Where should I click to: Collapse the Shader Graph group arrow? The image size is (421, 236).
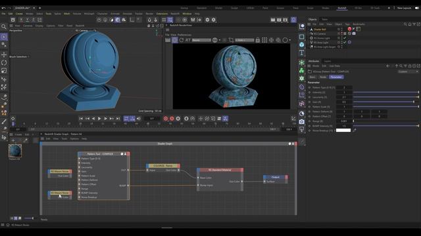click(x=293, y=144)
